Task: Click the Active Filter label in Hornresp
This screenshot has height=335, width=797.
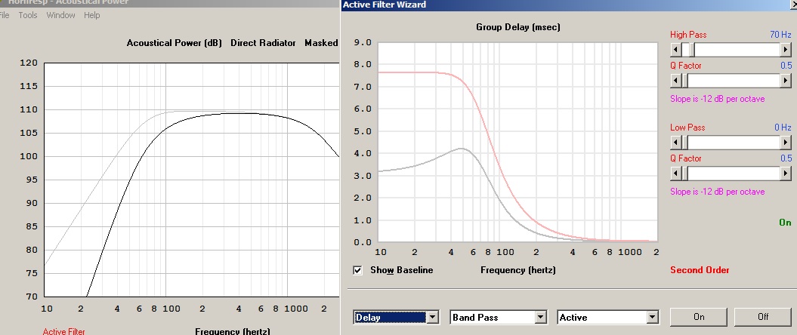Action: click(x=64, y=331)
